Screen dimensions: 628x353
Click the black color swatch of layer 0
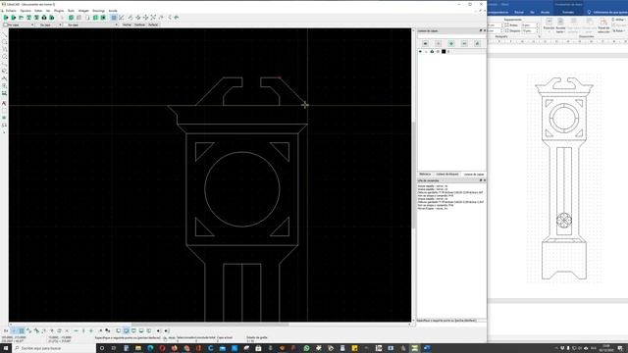(444, 52)
